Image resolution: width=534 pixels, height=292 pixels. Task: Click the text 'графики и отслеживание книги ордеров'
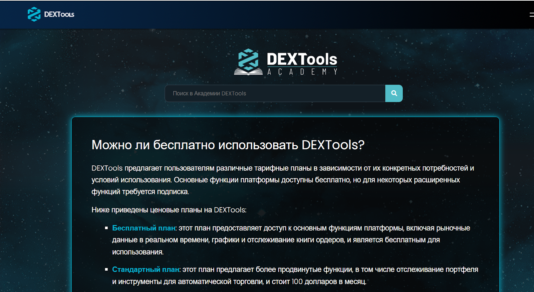(x=278, y=240)
